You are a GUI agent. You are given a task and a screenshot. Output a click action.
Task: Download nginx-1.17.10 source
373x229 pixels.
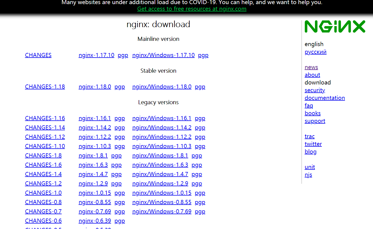(x=96, y=55)
